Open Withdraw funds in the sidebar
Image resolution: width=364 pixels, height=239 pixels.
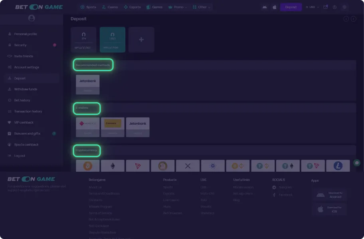[26, 89]
